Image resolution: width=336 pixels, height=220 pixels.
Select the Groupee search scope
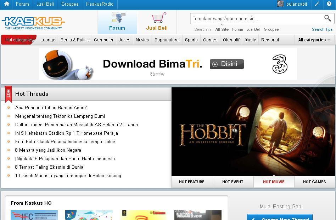pos(271,29)
